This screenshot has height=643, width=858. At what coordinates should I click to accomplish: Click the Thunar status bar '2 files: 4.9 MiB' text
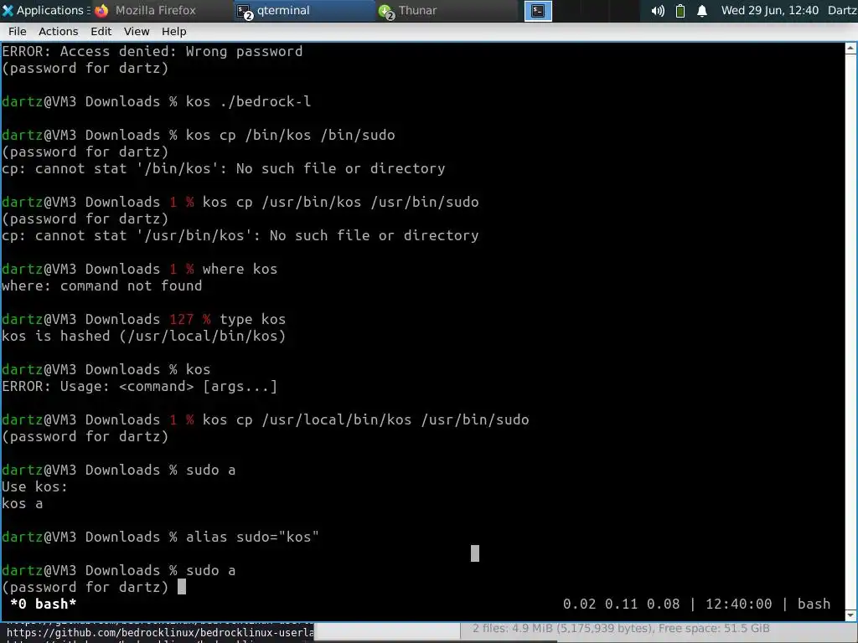pos(621,628)
